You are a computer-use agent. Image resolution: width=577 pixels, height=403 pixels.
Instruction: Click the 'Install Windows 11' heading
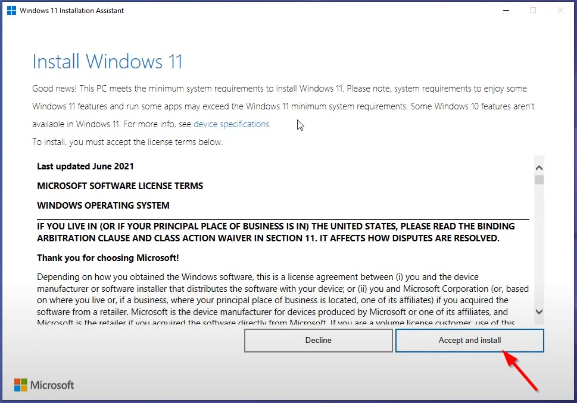point(107,61)
